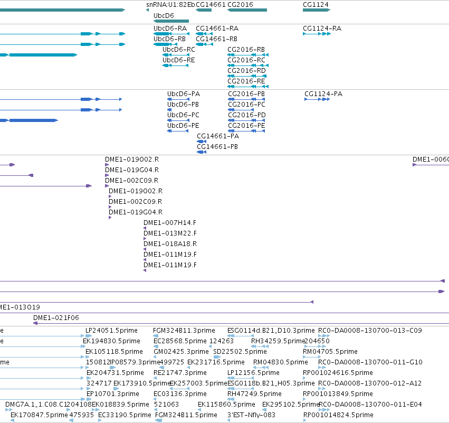Click the CG1124-RA transcript label
This screenshot has height=423, width=449.
322,29
